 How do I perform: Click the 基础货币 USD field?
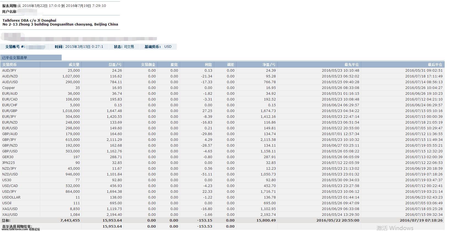pos(158,47)
